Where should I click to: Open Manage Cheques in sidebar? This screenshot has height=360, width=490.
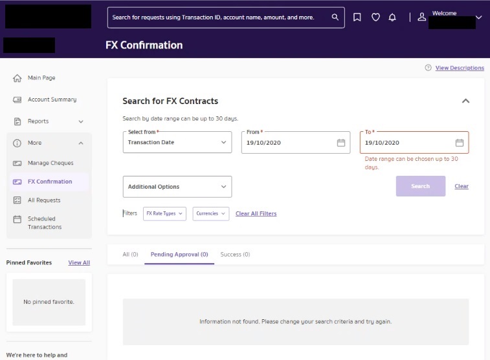coord(50,163)
